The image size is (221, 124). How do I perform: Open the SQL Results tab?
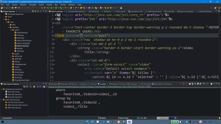pos(157,84)
